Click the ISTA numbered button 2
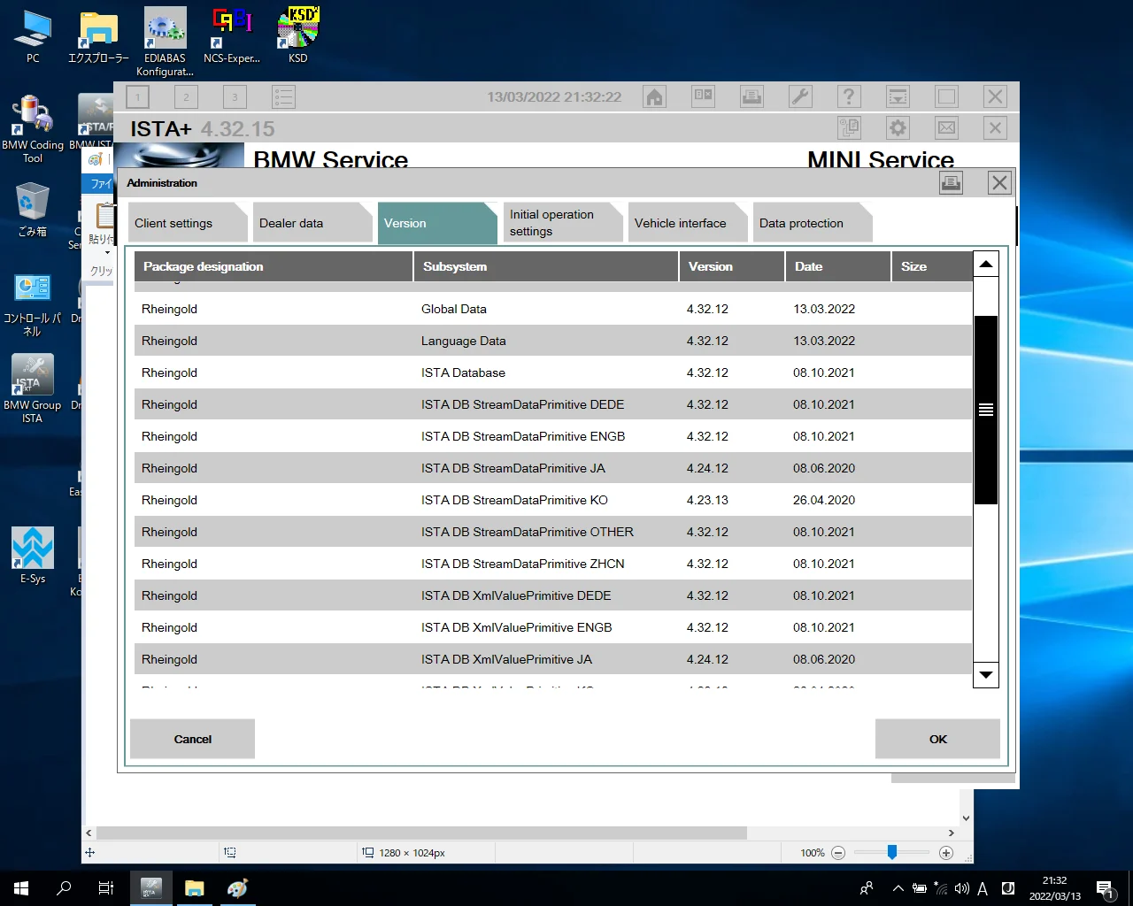 coord(186,96)
